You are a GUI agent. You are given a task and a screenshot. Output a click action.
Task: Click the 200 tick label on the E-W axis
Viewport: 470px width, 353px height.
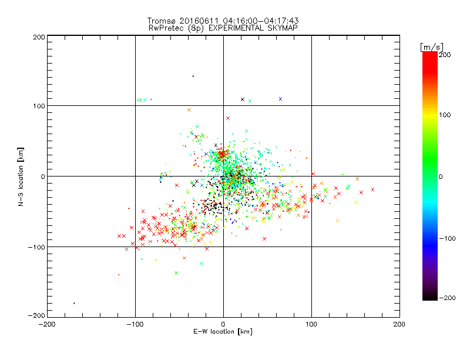point(399,324)
